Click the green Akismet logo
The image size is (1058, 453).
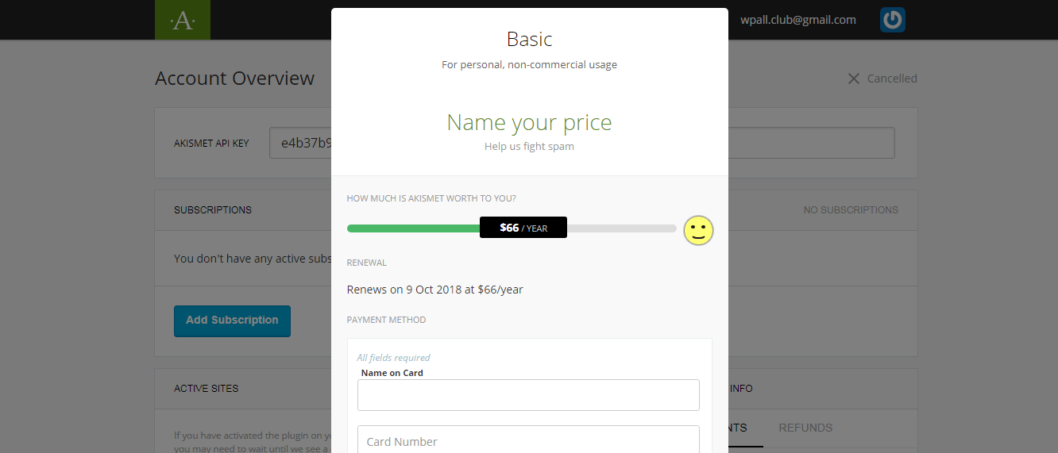click(x=182, y=20)
